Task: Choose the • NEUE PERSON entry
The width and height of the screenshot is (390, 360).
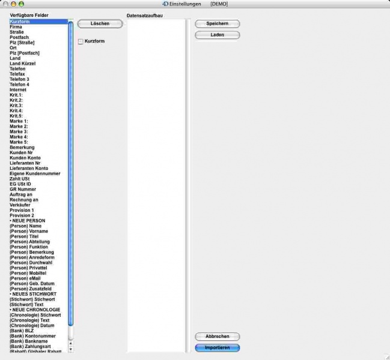Action: pos(27,221)
